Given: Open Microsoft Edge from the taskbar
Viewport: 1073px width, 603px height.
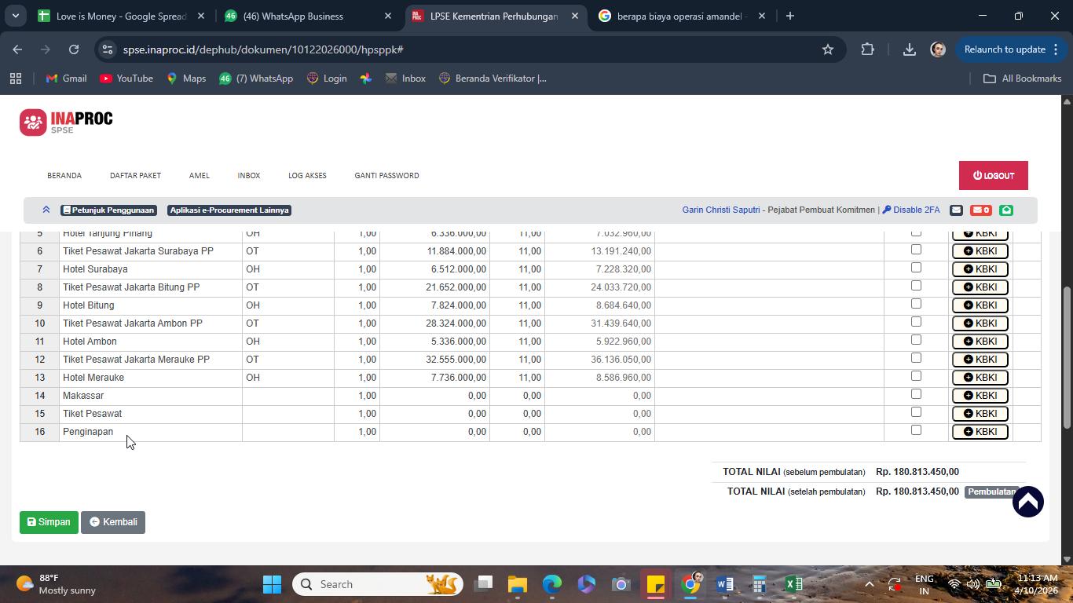Looking at the screenshot, I should [552, 584].
